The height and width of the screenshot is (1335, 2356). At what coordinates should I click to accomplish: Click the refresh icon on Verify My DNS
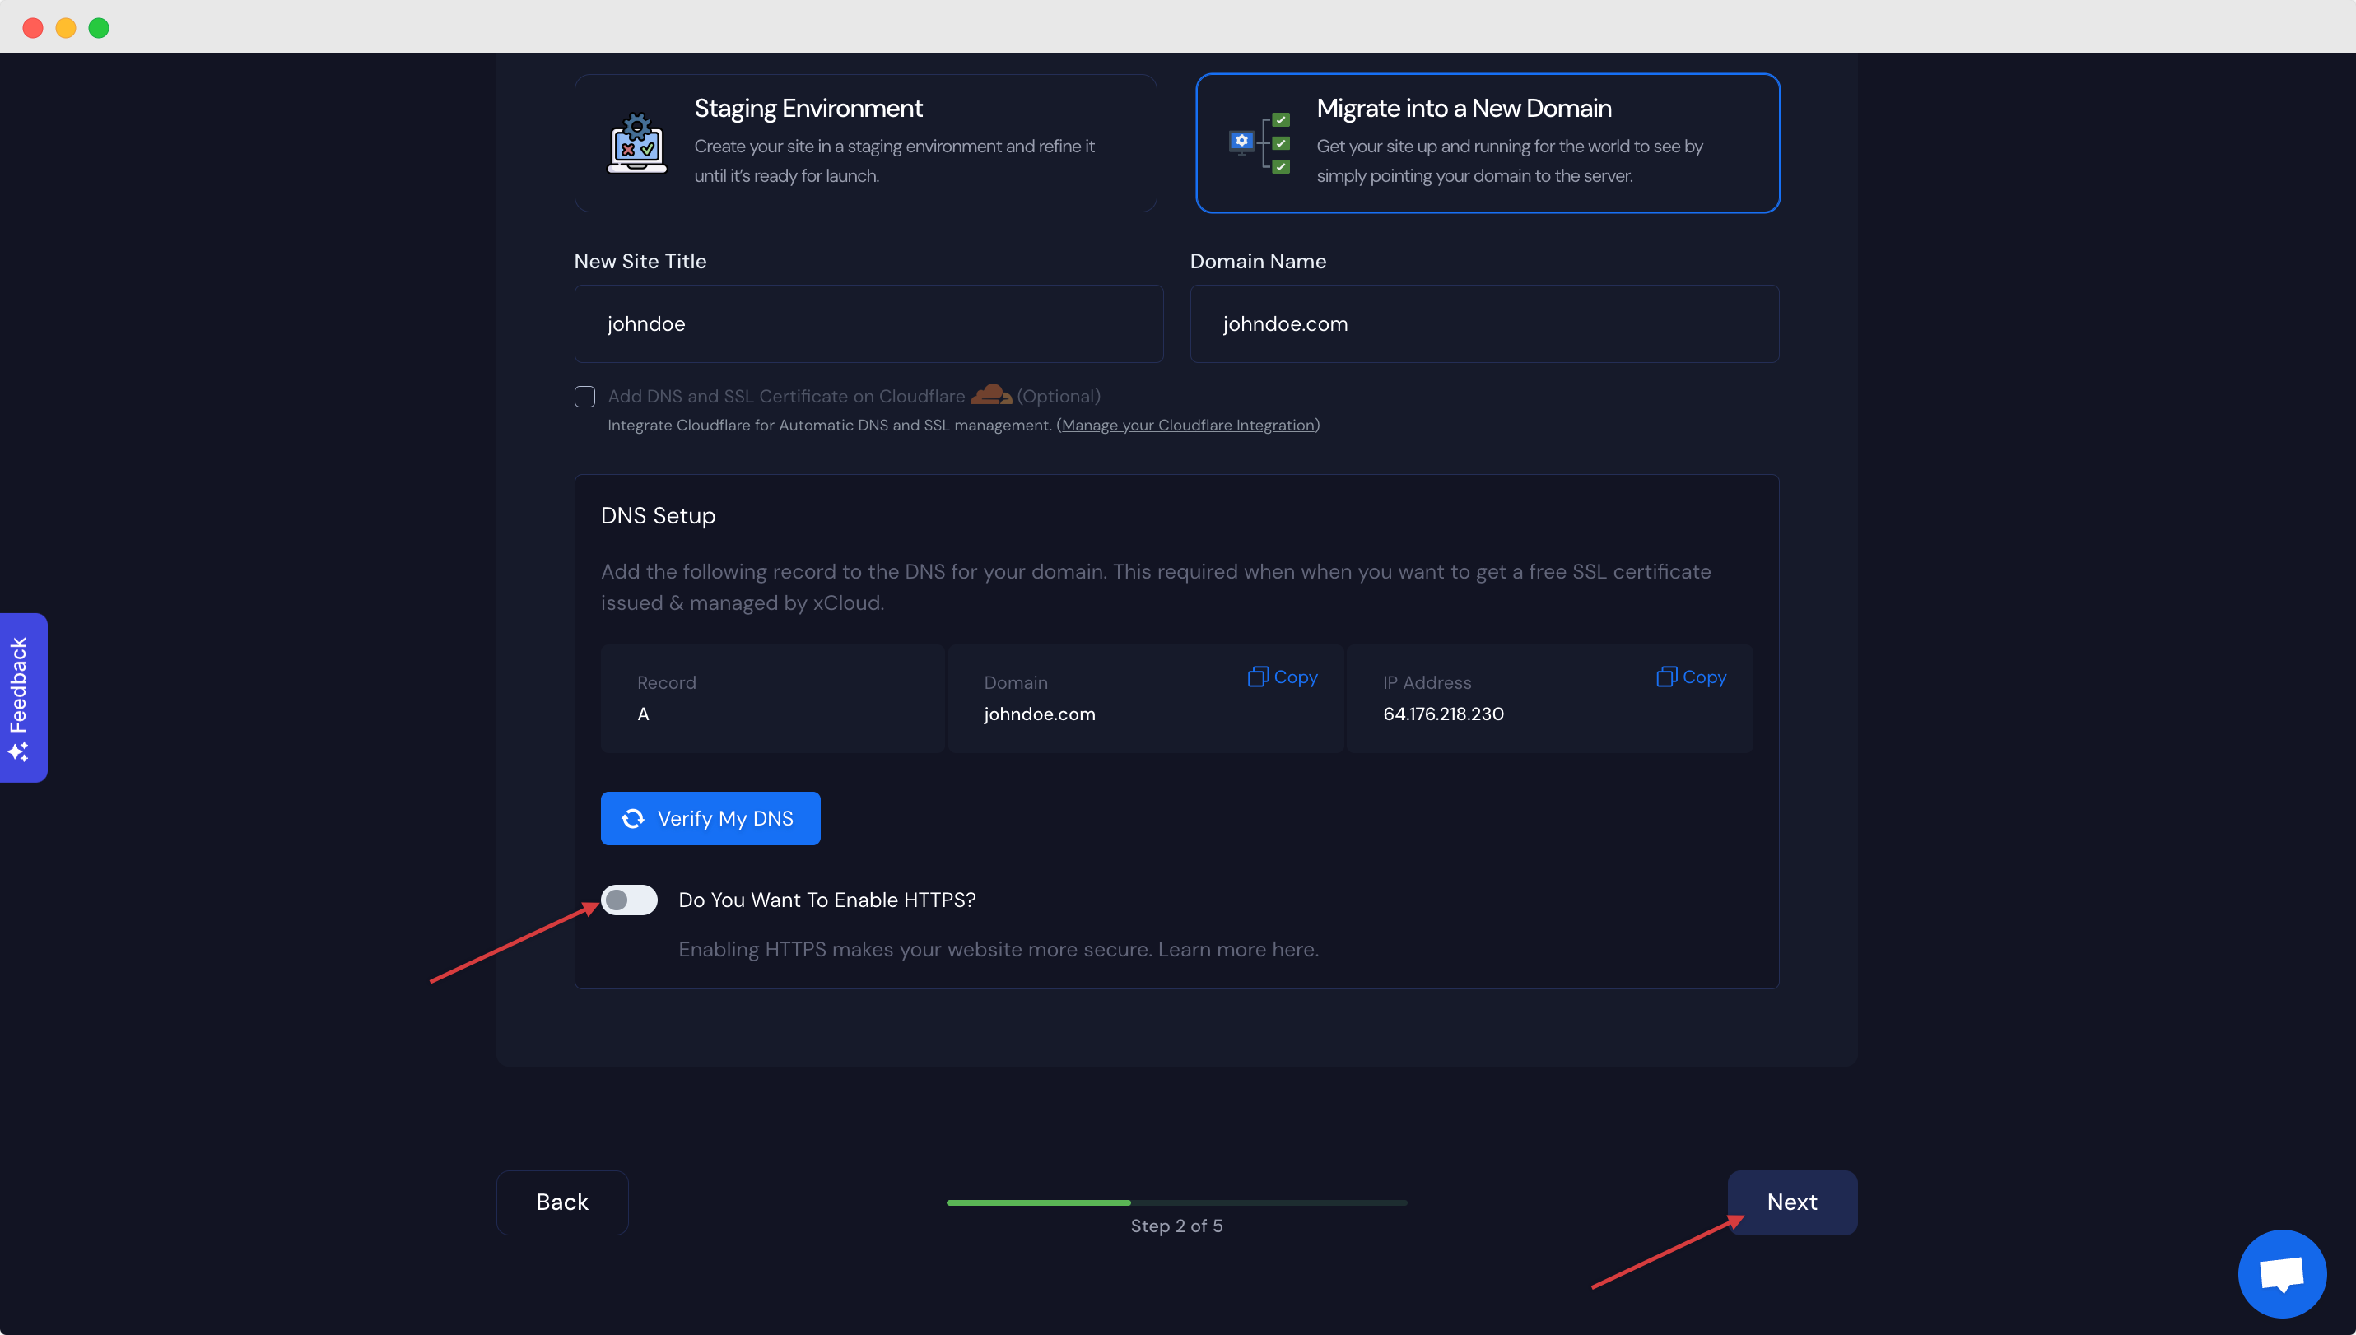[x=632, y=818]
